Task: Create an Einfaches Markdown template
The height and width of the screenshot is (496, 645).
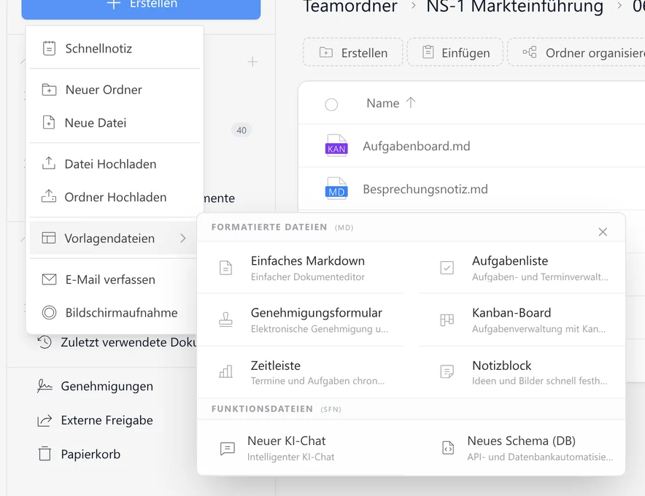Action: point(302,268)
